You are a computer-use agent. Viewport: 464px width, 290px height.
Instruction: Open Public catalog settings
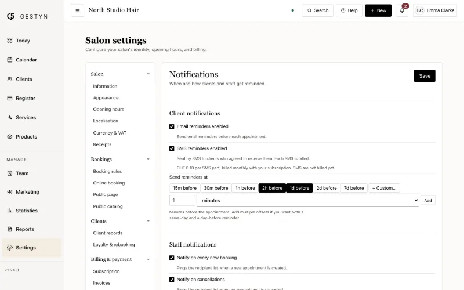click(108, 206)
